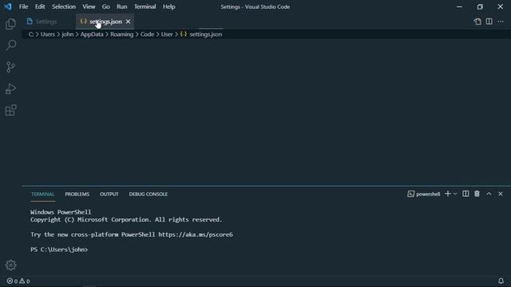Click the Windows PowerShell terminal line
This screenshot has height=287, width=511.
click(x=61, y=212)
